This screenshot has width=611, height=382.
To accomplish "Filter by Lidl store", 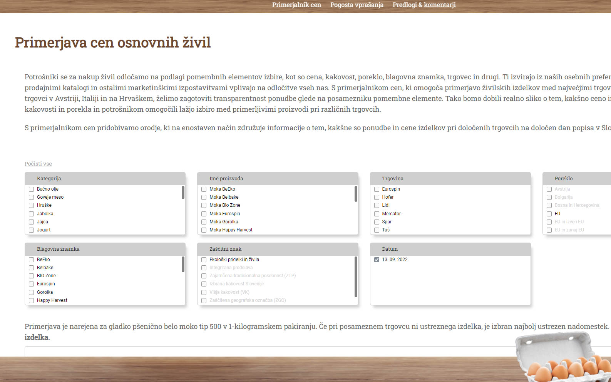I will point(377,205).
